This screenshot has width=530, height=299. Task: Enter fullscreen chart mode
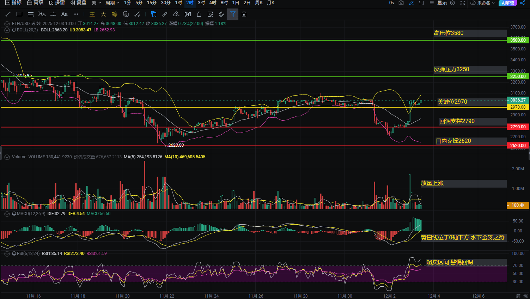[x=463, y=3]
